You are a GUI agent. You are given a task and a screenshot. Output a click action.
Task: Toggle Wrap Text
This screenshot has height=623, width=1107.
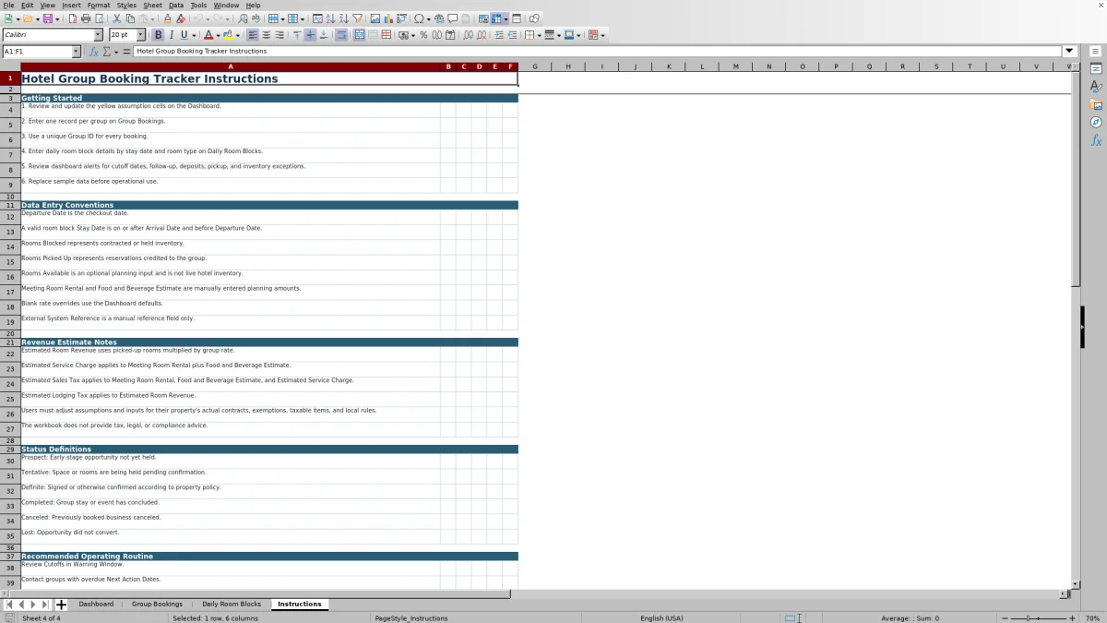tap(341, 35)
